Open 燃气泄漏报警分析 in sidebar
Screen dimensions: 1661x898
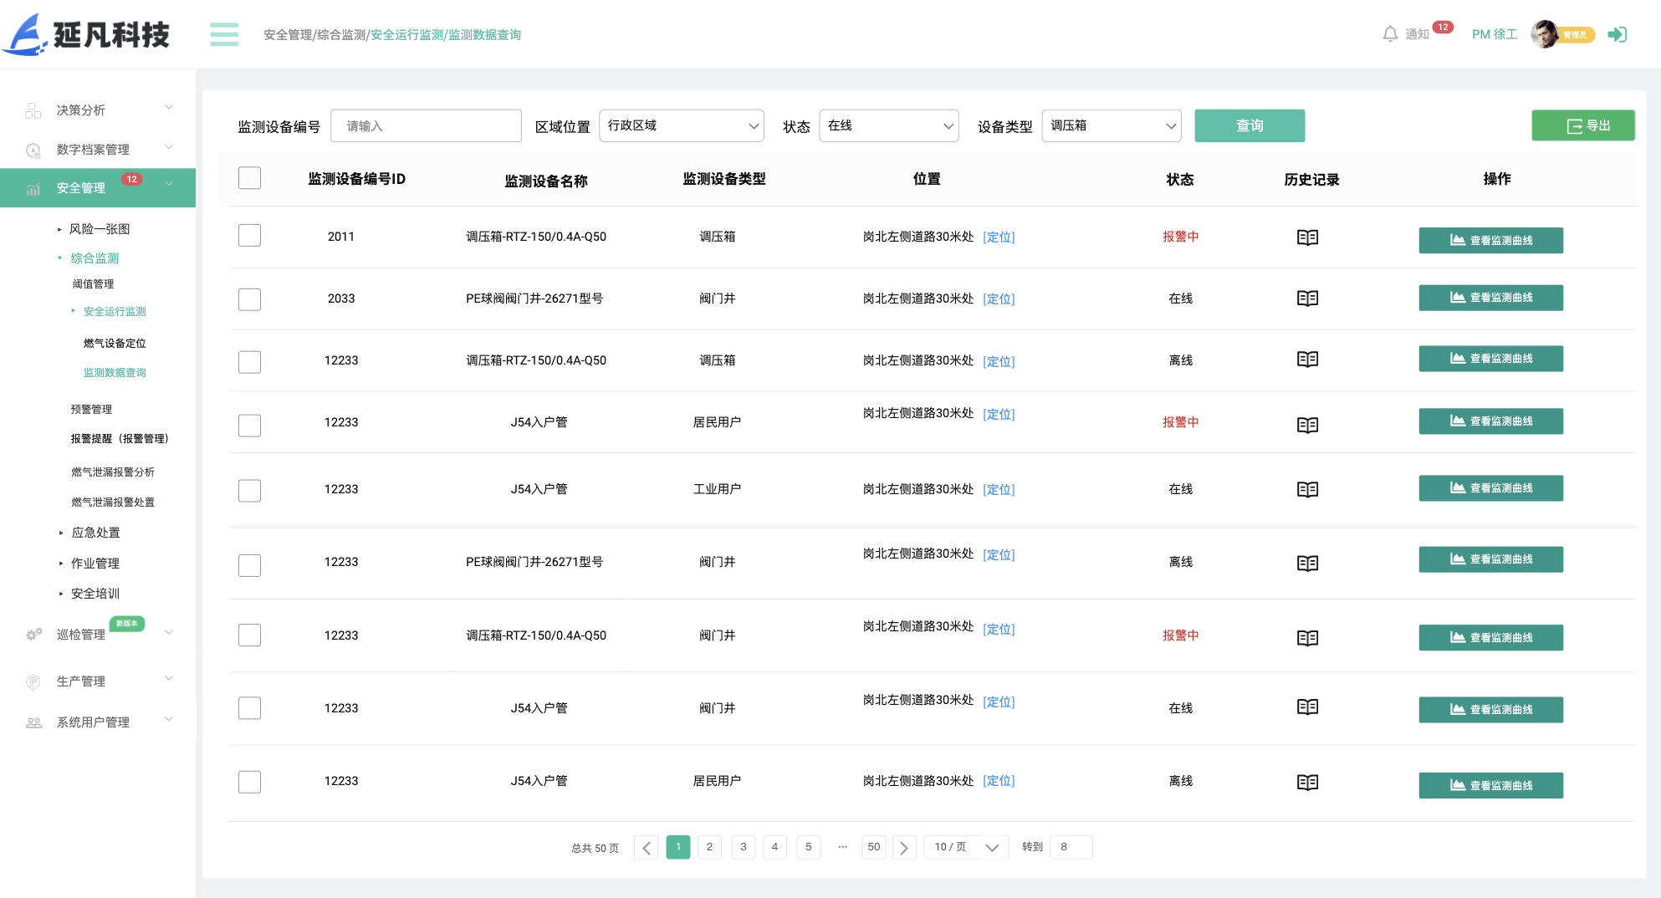point(113,472)
